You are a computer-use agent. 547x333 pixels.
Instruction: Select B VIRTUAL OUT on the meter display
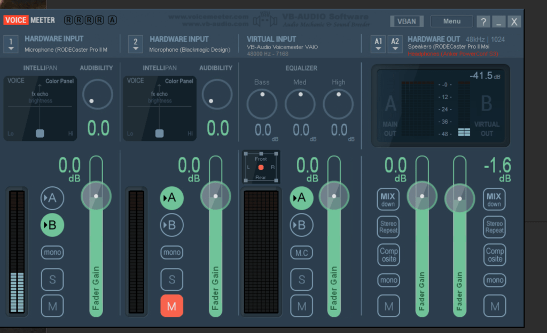(487, 116)
